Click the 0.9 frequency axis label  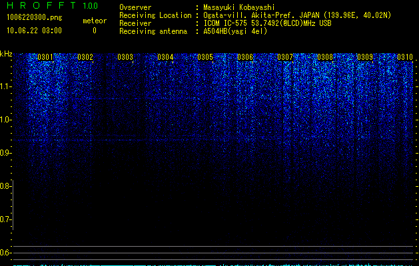(x=6, y=153)
